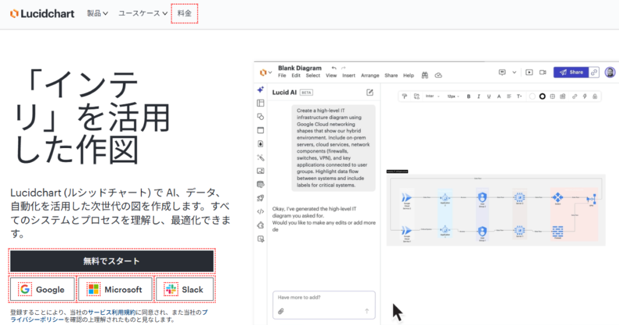Image resolution: width=619 pixels, height=325 pixels.
Task: Open the shapes library sidebar icon
Action: click(261, 117)
